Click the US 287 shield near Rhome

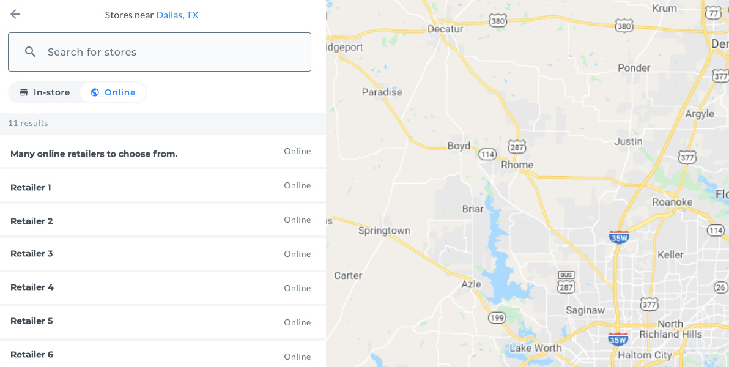pos(517,147)
